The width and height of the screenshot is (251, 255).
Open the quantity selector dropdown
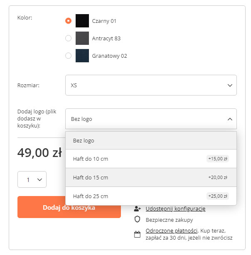coord(32,179)
